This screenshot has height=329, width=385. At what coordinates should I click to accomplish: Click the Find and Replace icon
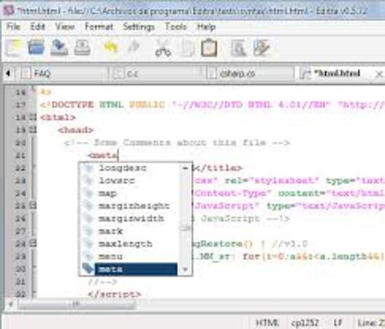pos(261,48)
